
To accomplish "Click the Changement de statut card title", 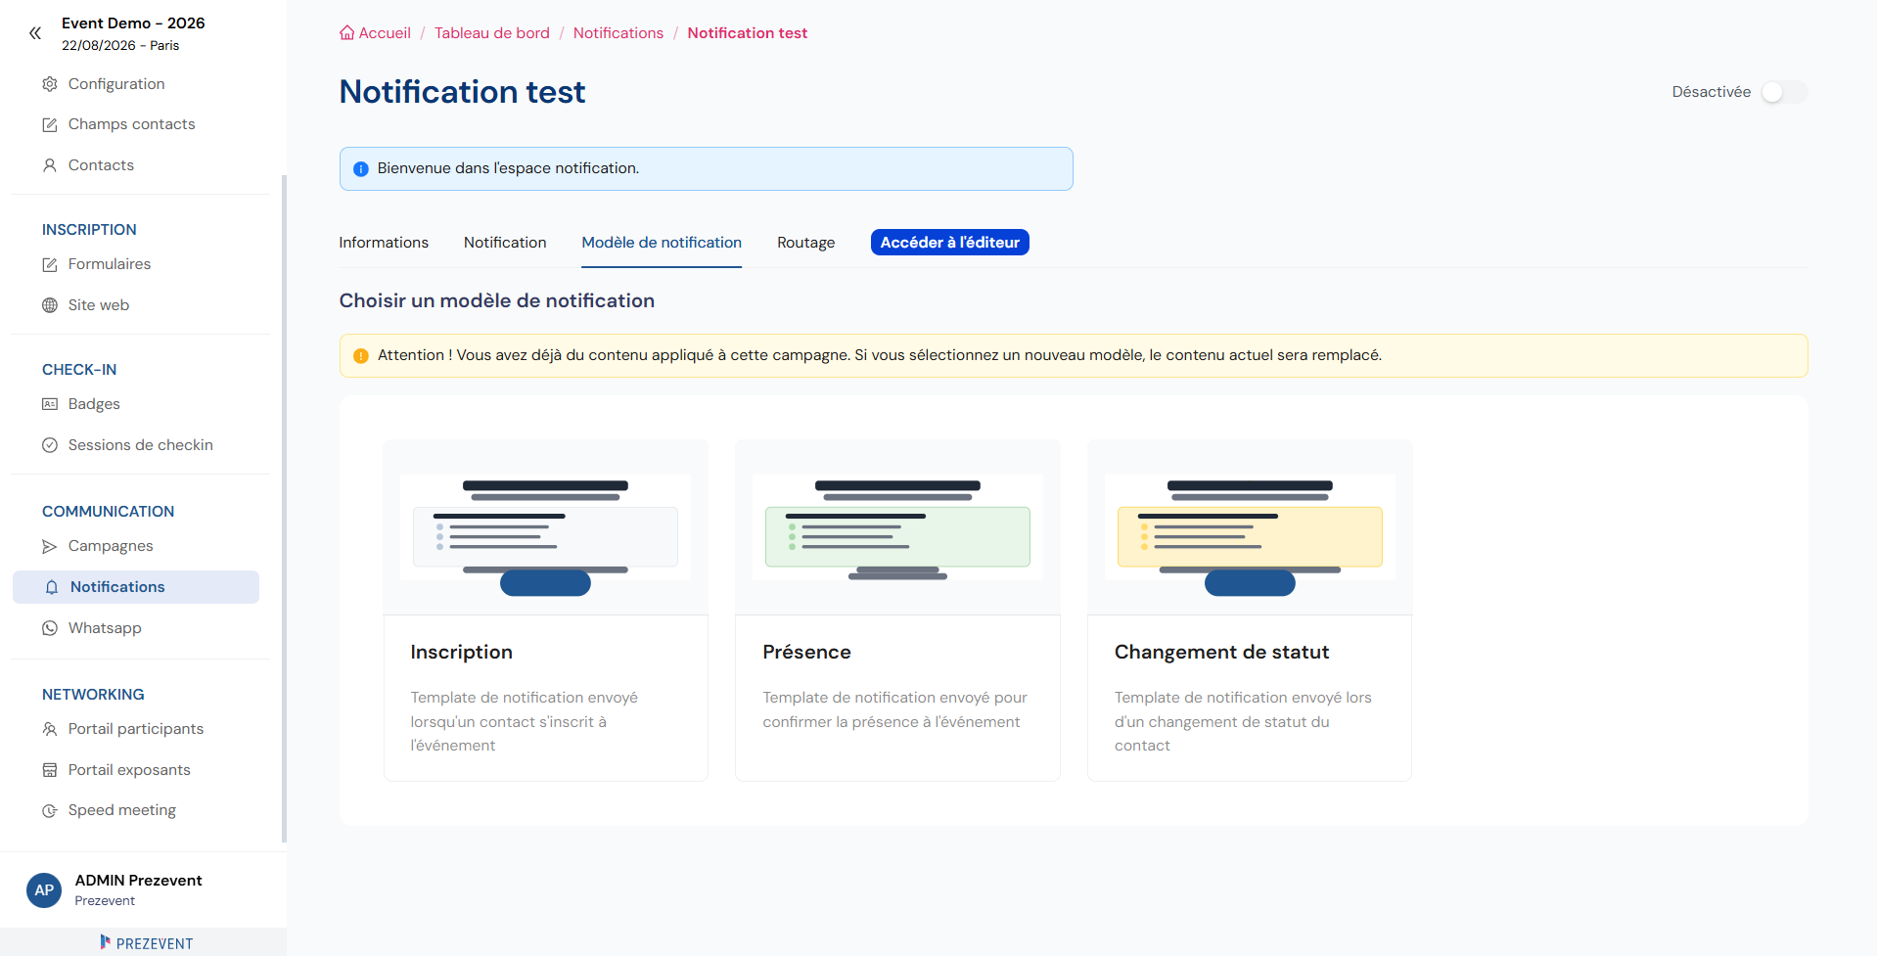I will tap(1221, 653).
